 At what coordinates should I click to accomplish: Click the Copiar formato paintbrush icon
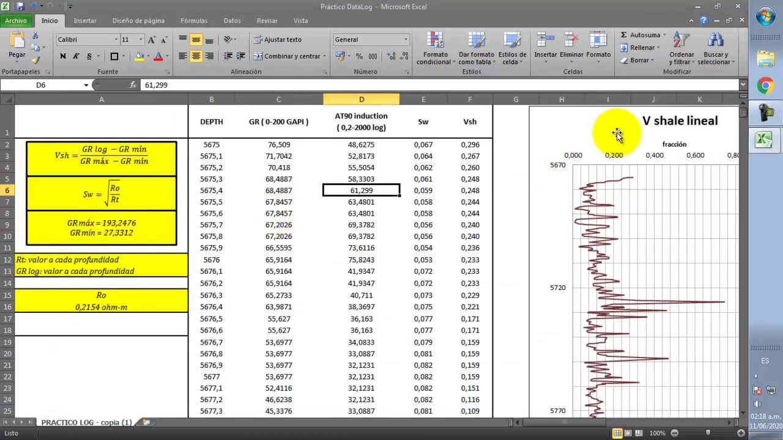pos(35,60)
